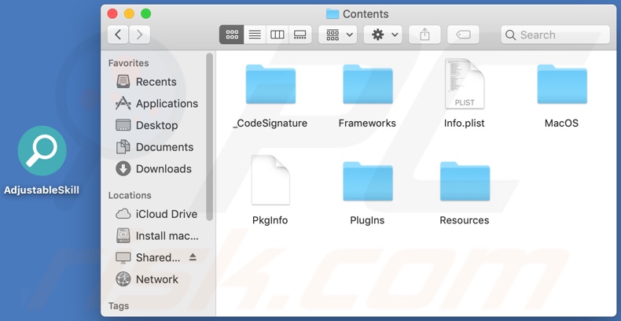Click the Share button
Viewport: 621px width, 321px height.
pyautogui.click(x=424, y=35)
